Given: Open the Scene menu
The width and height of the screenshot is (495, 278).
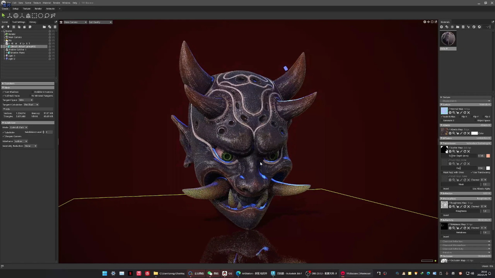Looking at the screenshot, I should [x=28, y=3].
